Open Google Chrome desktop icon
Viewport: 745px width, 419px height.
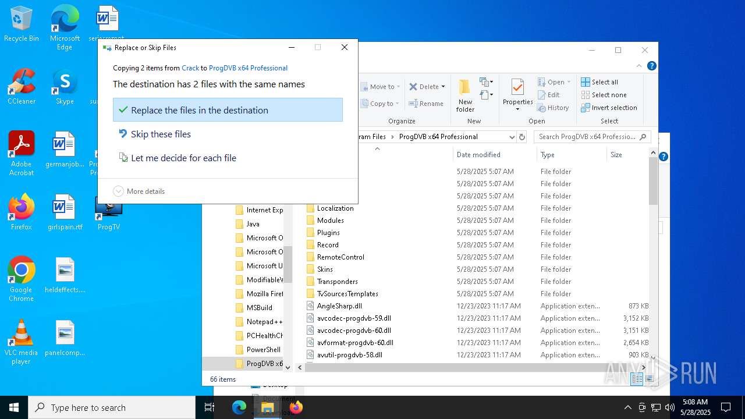[22, 279]
